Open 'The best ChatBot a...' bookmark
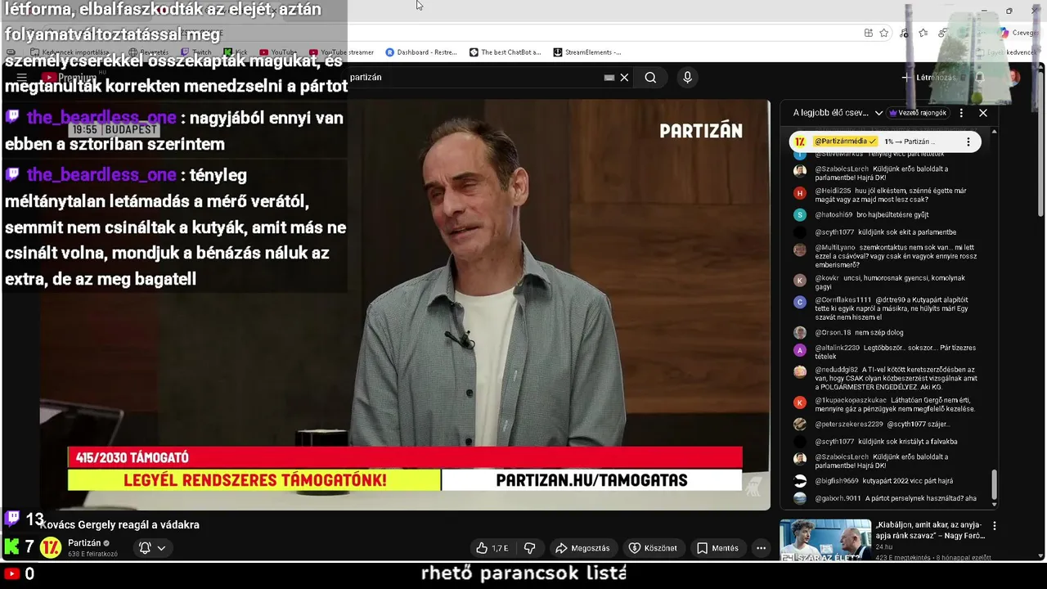 [x=505, y=52]
